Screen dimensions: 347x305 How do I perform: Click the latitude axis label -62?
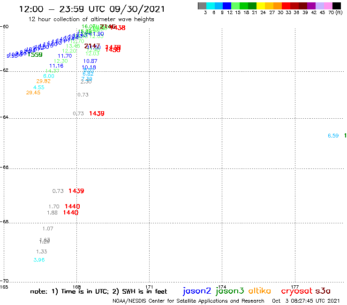click(4, 70)
